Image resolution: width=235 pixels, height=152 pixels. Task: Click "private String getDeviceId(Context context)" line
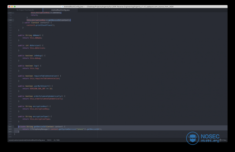click(42, 127)
